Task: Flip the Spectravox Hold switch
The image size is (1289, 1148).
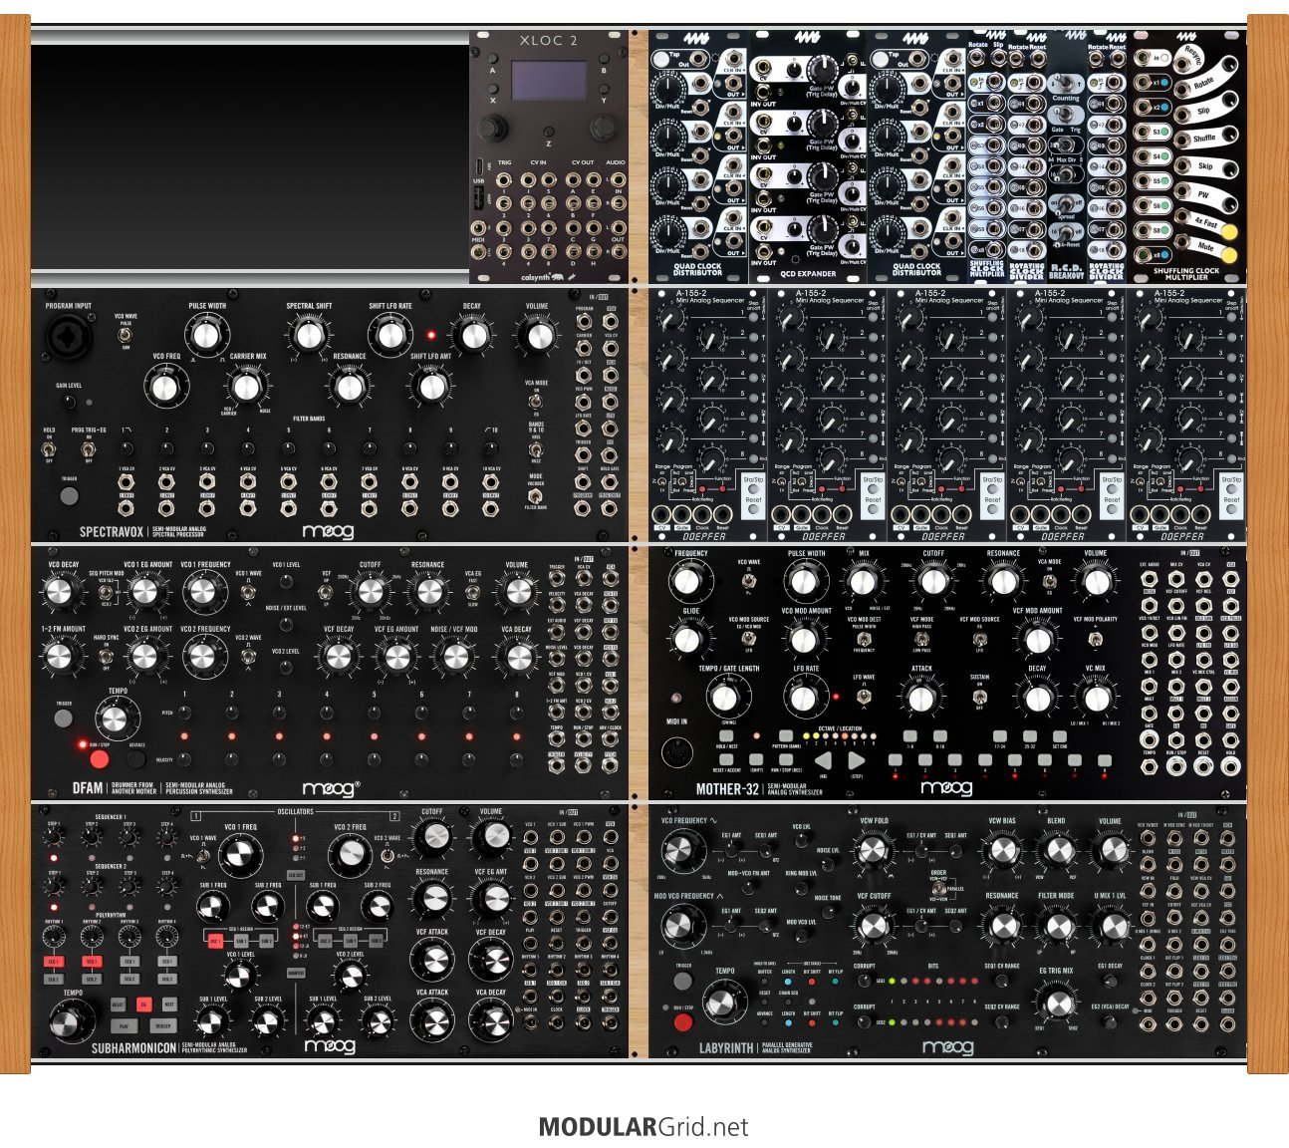Action: tap(48, 450)
